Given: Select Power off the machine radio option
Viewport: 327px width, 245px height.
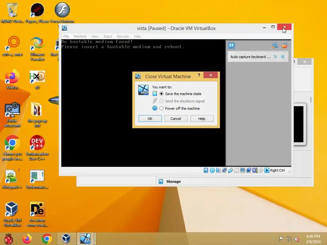Looking at the screenshot, I should point(161,108).
